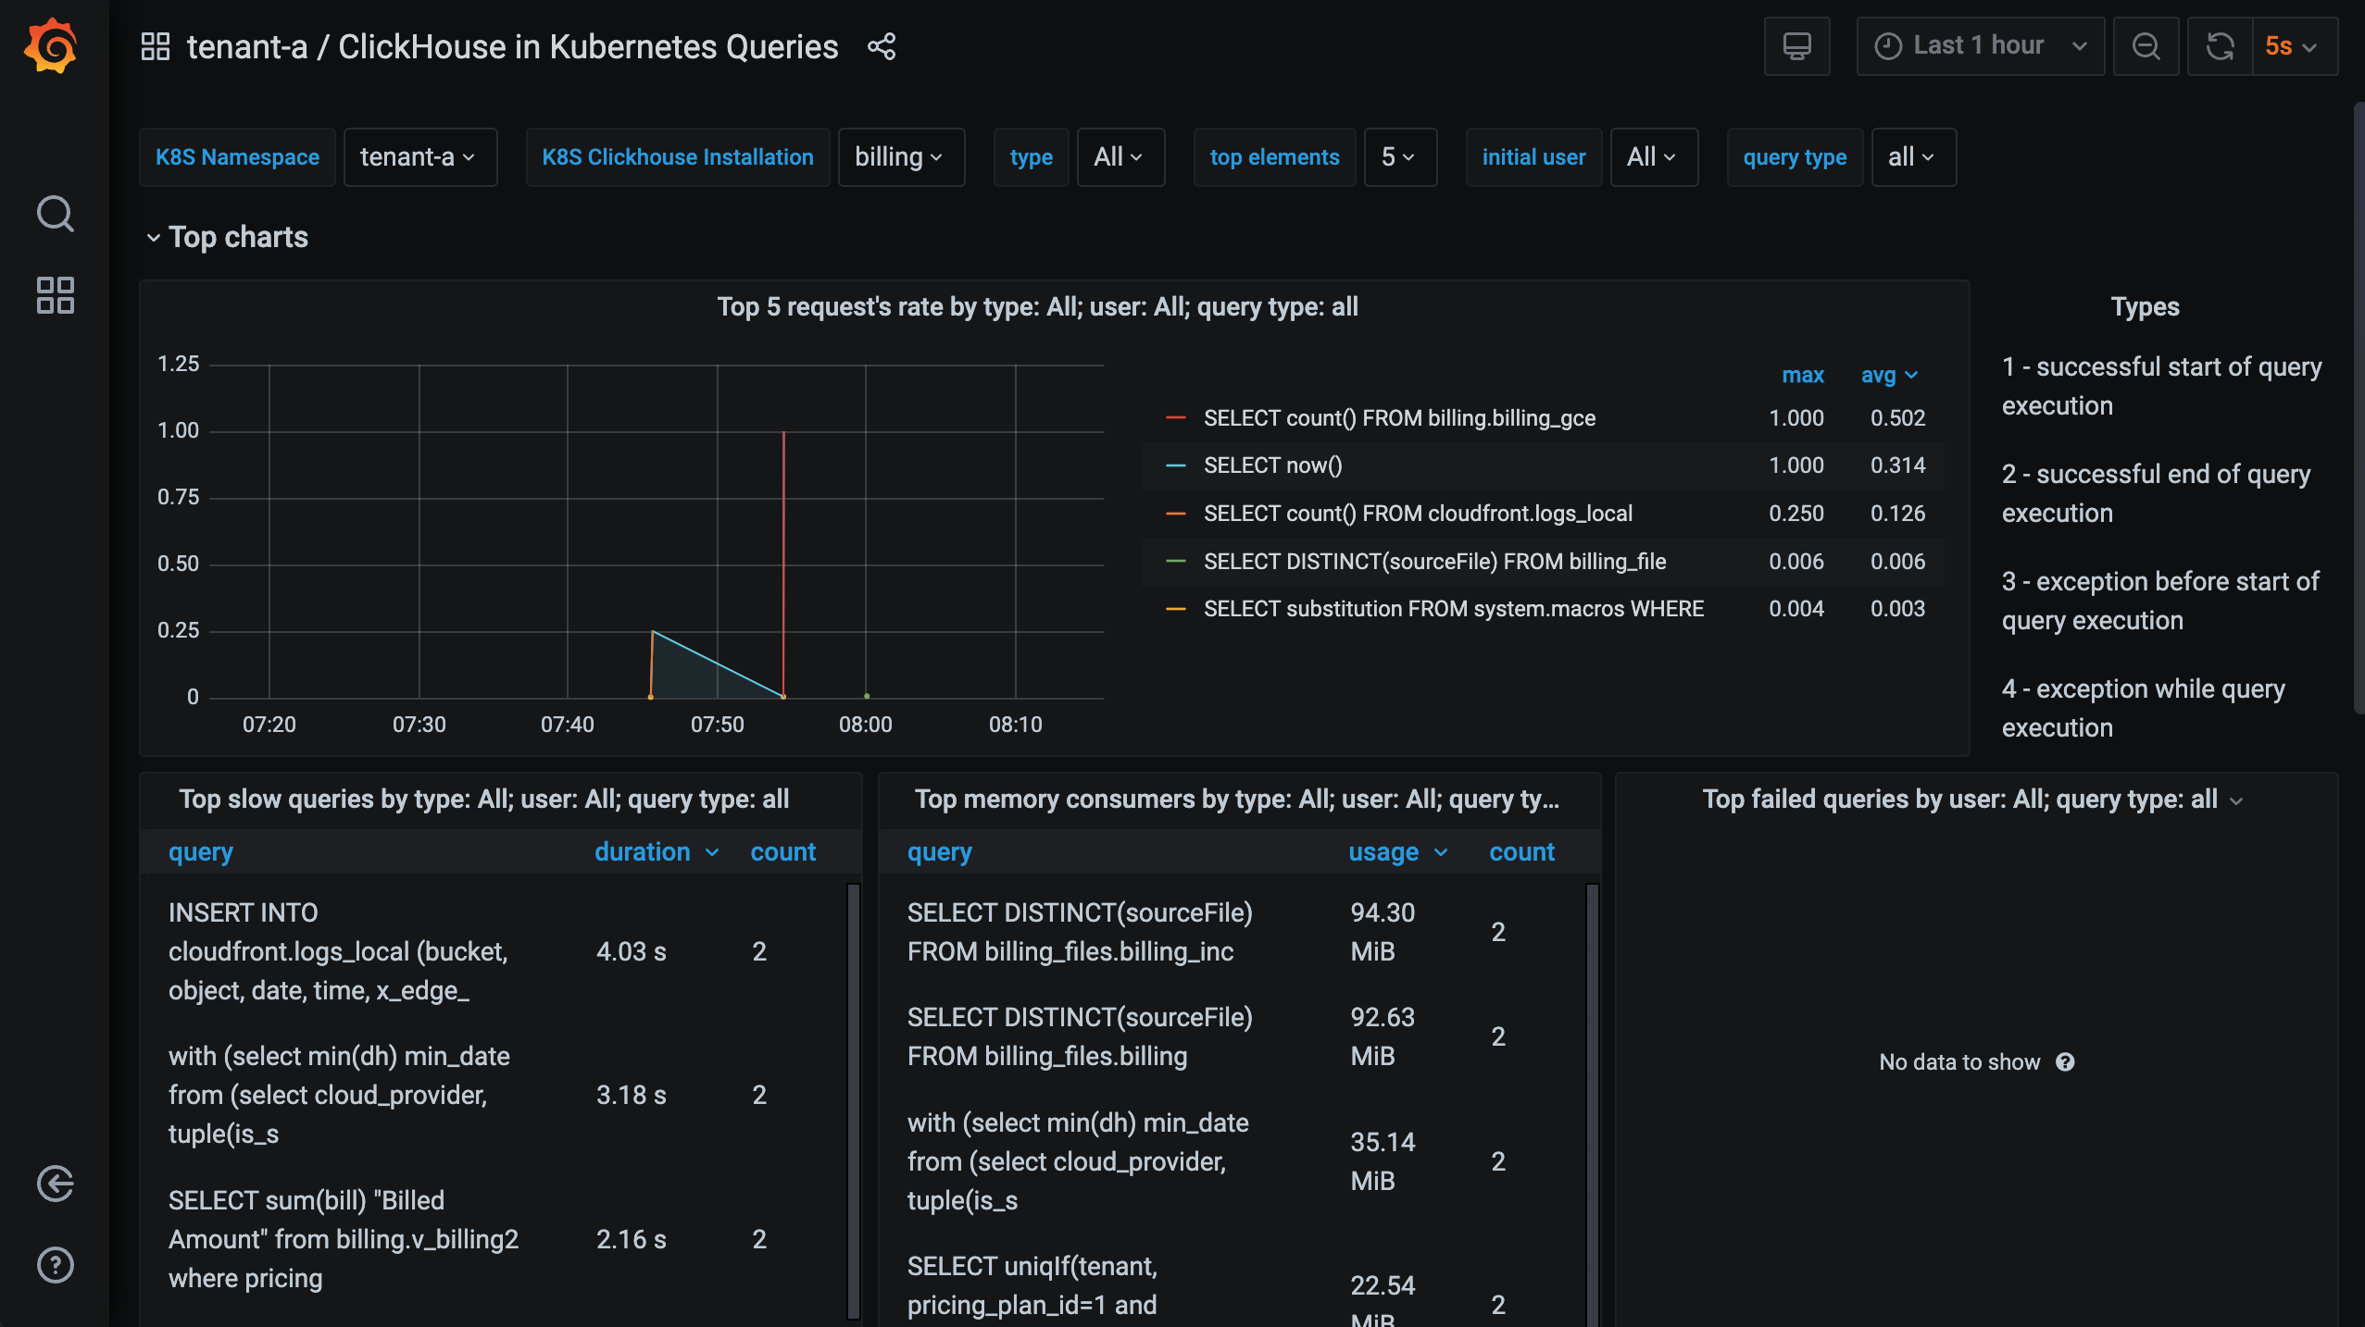Click red color swatch of billing_gce series
The width and height of the screenshot is (2365, 1327).
(x=1176, y=418)
